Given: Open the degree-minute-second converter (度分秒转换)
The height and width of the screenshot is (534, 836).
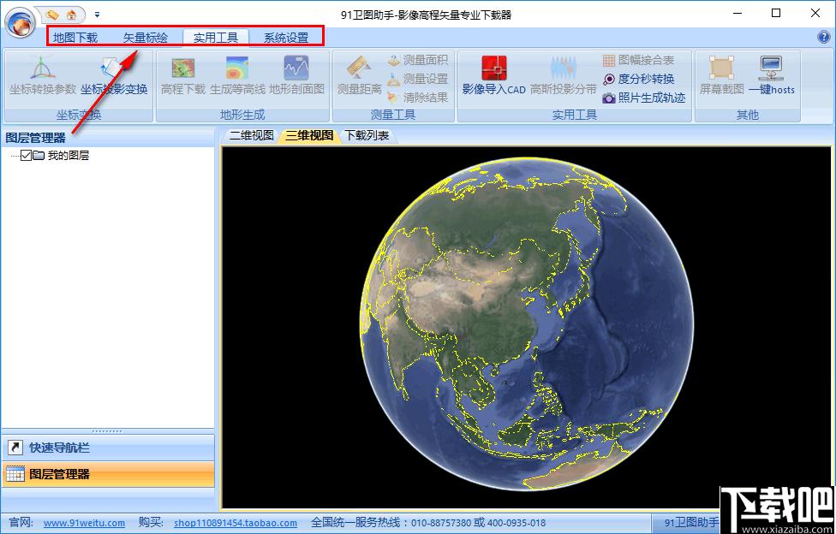Looking at the screenshot, I should click(x=638, y=79).
